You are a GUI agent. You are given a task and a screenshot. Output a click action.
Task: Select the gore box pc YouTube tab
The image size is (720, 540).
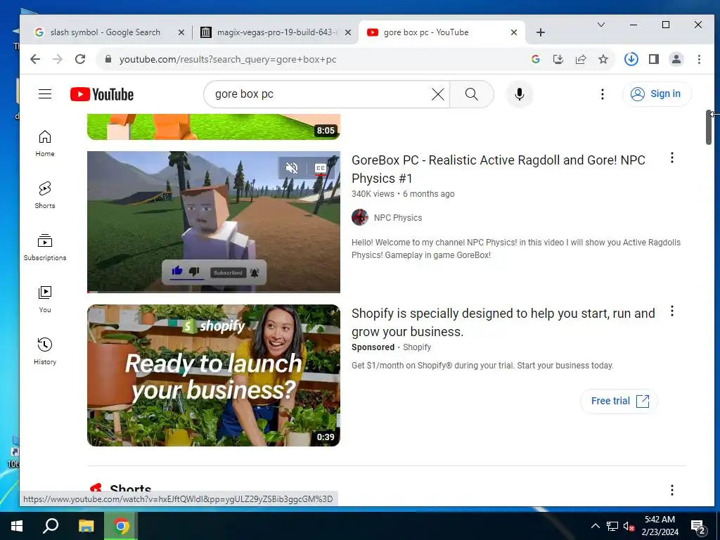[426, 32]
